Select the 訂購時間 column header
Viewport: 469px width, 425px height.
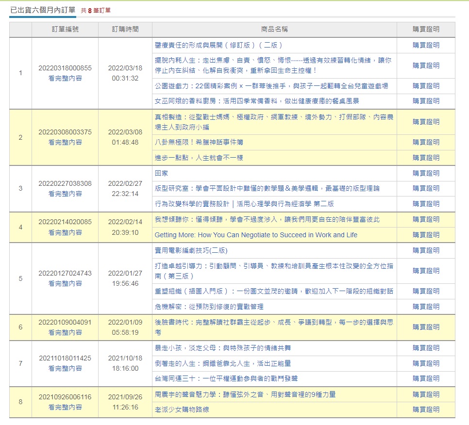point(125,29)
